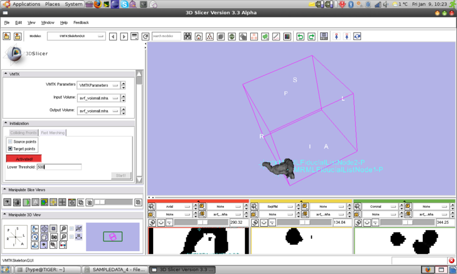Image resolution: width=457 pixels, height=274 pixels.
Task: Click the module history back arrow
Action: (113, 37)
